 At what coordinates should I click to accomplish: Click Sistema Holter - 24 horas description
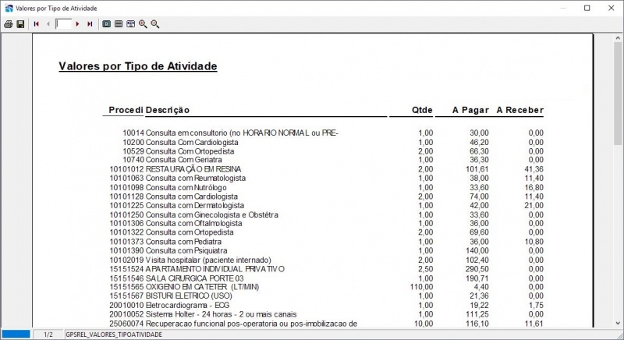tap(221, 314)
